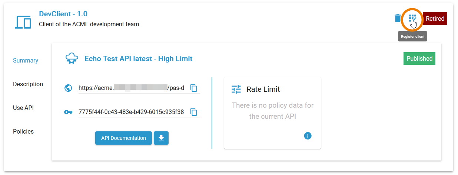Click the API endpoint URL field
Screen dimensions: 458x175
[132, 88]
